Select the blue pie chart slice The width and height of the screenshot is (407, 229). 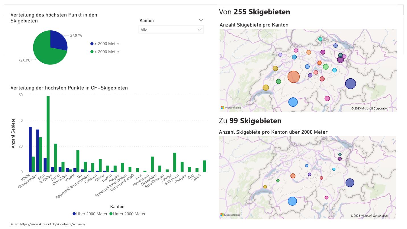click(58, 40)
